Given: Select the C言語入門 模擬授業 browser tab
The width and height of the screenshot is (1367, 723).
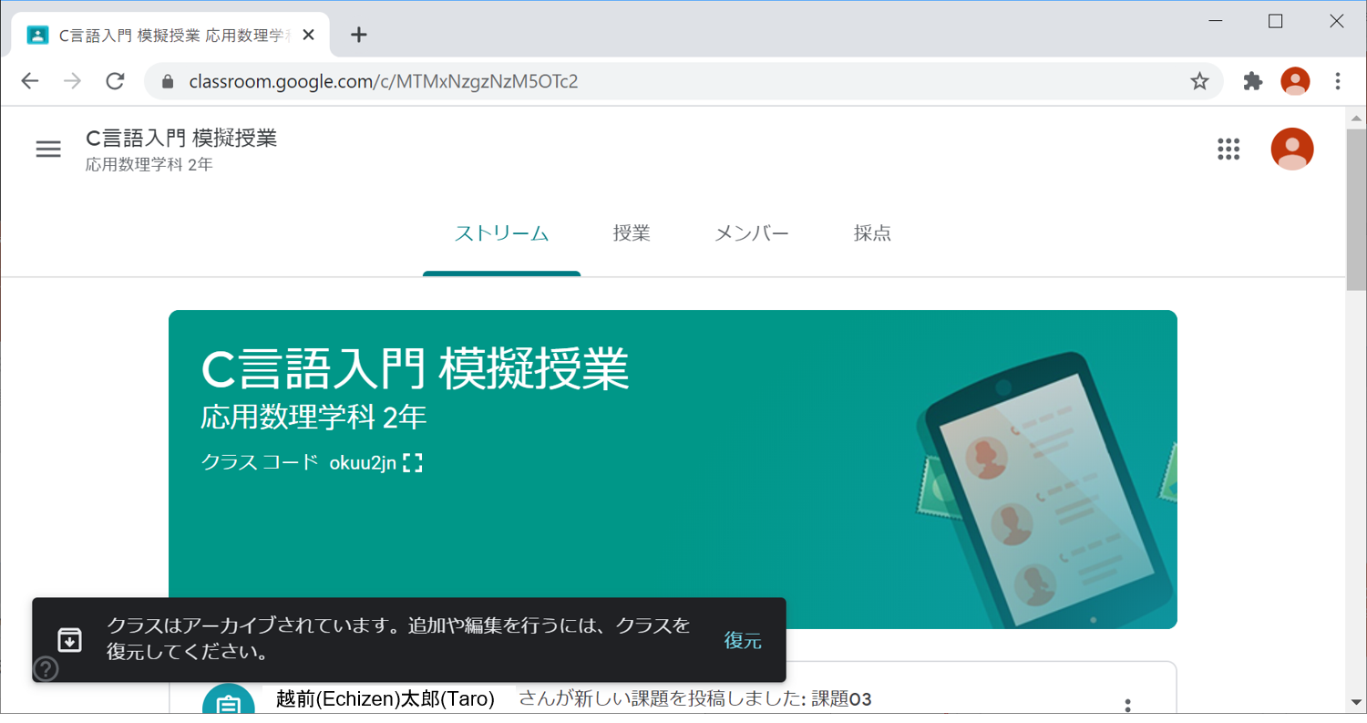Looking at the screenshot, I should pyautogui.click(x=170, y=36).
